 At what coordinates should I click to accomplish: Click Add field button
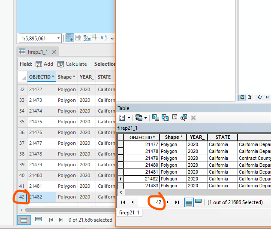tap(44, 64)
